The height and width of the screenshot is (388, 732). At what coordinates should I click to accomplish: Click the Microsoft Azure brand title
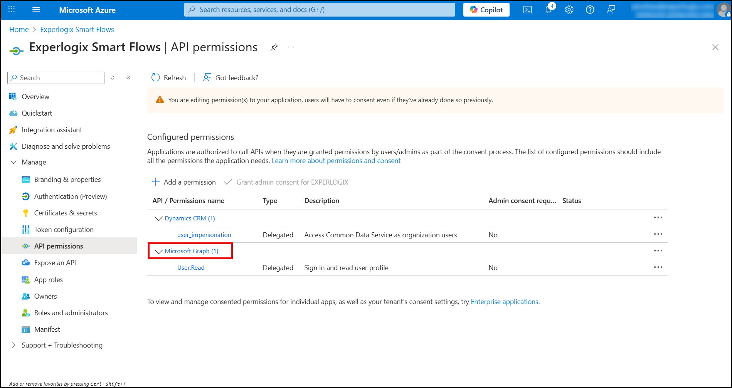point(88,10)
